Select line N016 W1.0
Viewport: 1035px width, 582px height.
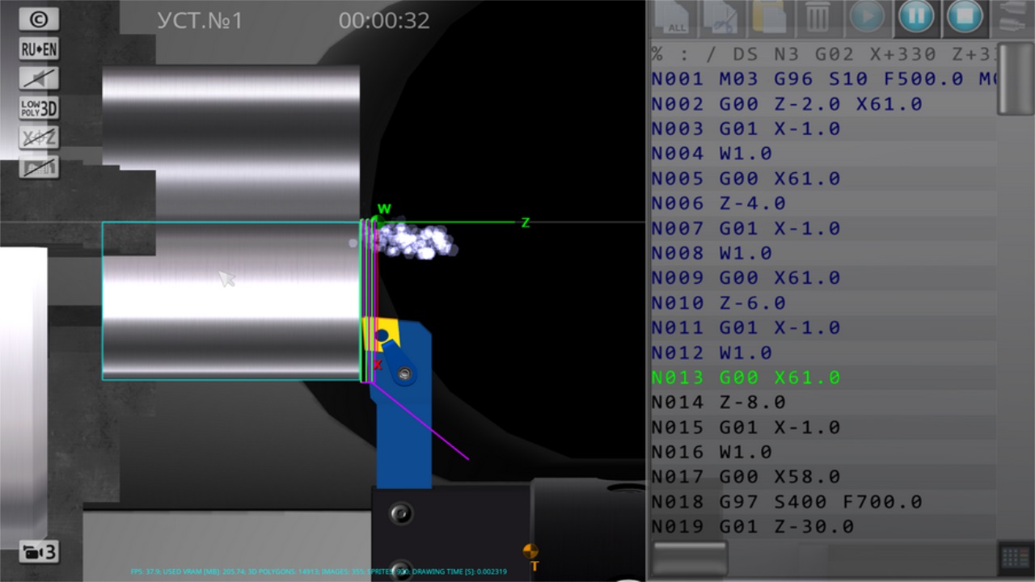tap(823, 452)
